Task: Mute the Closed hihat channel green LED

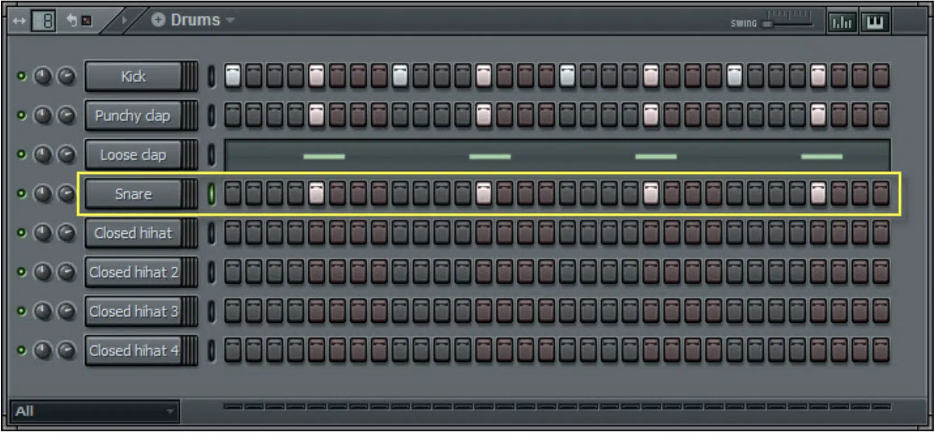Action: point(21,233)
